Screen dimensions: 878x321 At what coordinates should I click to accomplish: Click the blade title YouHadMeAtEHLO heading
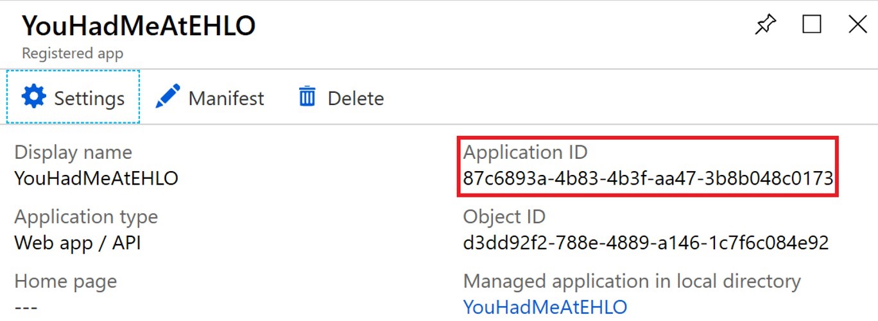coord(139,26)
